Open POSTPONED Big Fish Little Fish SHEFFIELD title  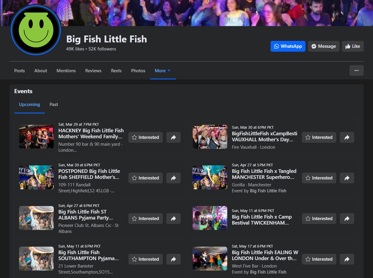pyautogui.click(x=89, y=174)
